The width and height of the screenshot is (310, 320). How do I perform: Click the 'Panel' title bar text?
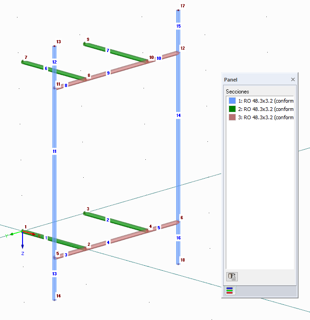[x=230, y=80]
